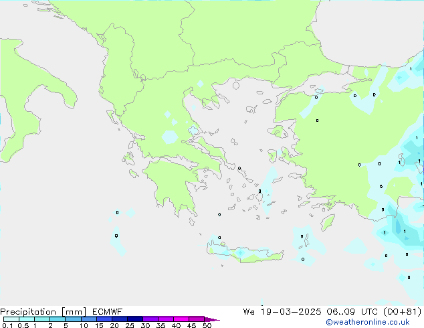Click the "25" legend scale number
Screen dimensions: 424x328
(130, 325)
